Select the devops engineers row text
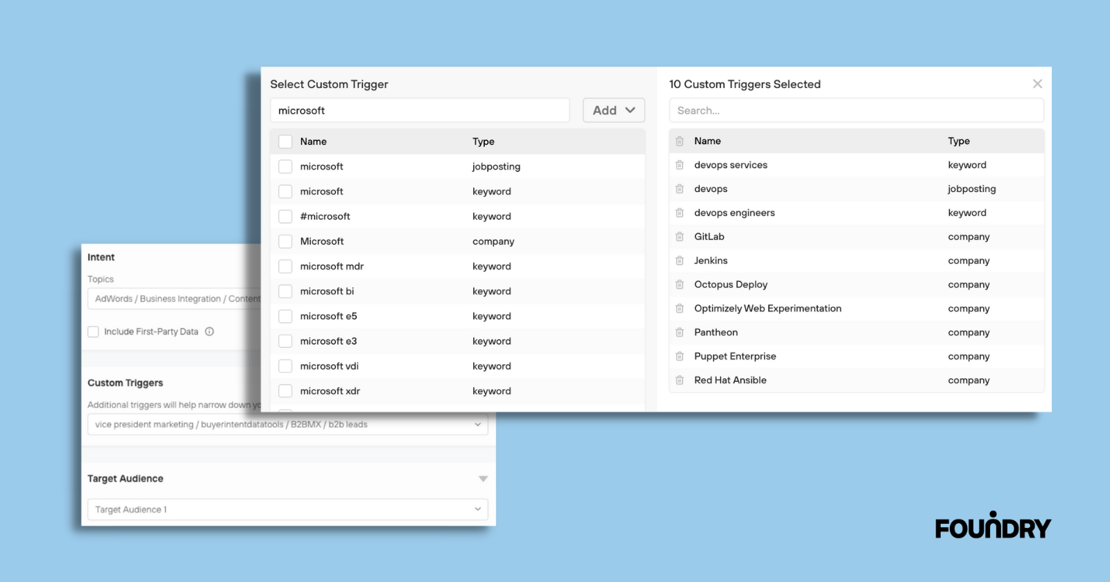Screen dimensions: 1110x582 click(x=735, y=213)
